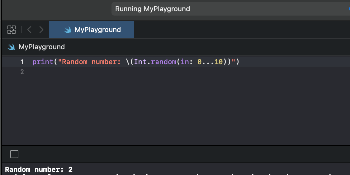Click the "Random number:" string literal
This screenshot has height=175, width=350.
pos(89,62)
